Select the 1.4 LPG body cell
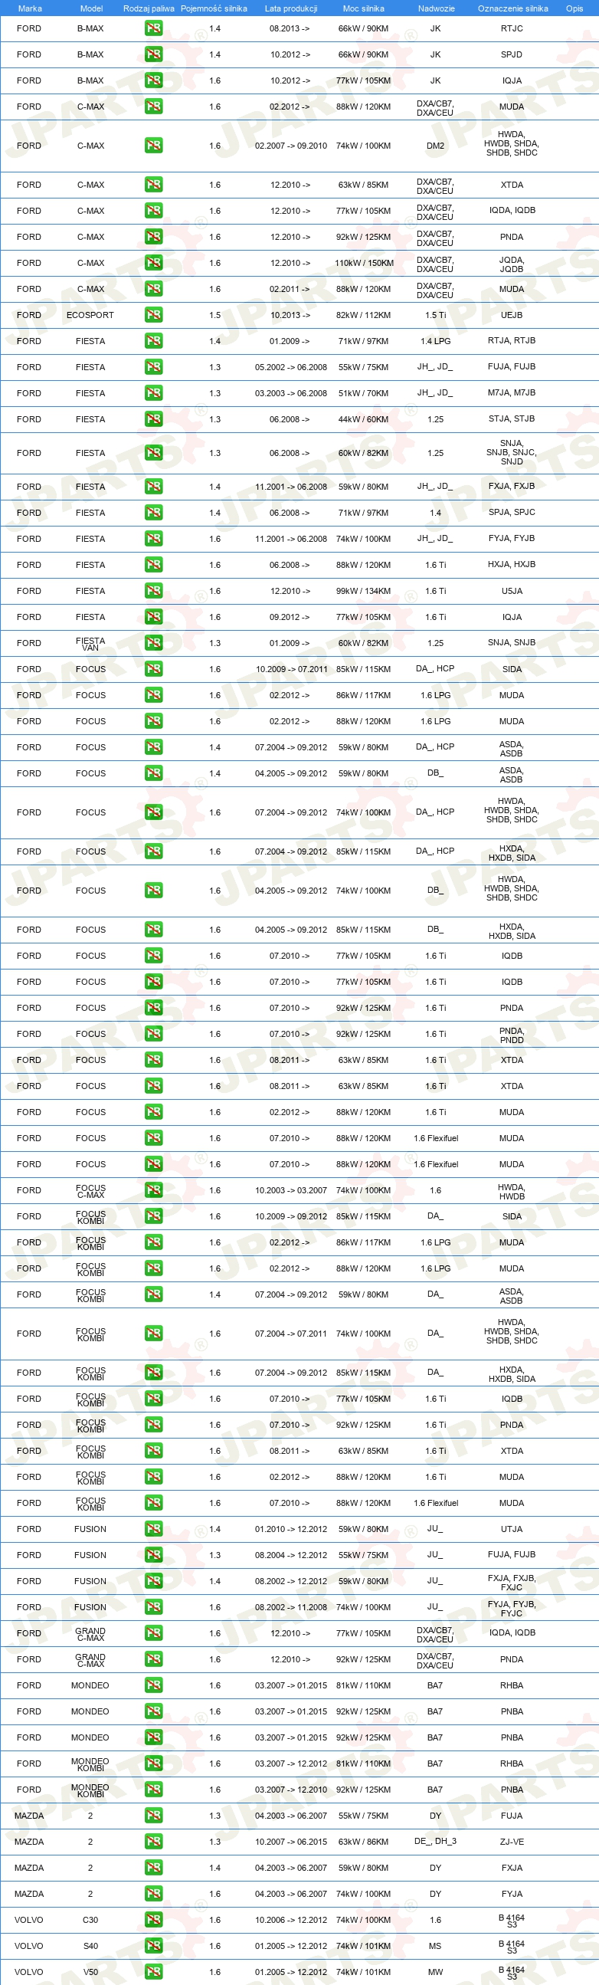 [x=436, y=340]
